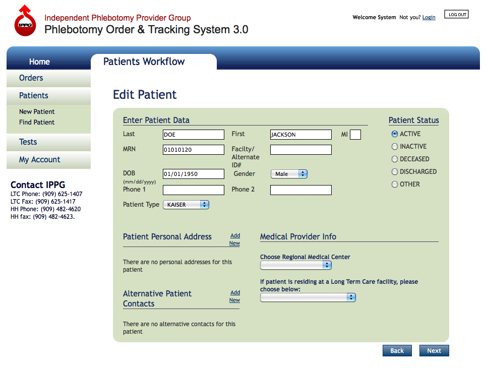Viewport: 487px width, 370px height.
Task: Add new patient personal address
Action: click(234, 239)
